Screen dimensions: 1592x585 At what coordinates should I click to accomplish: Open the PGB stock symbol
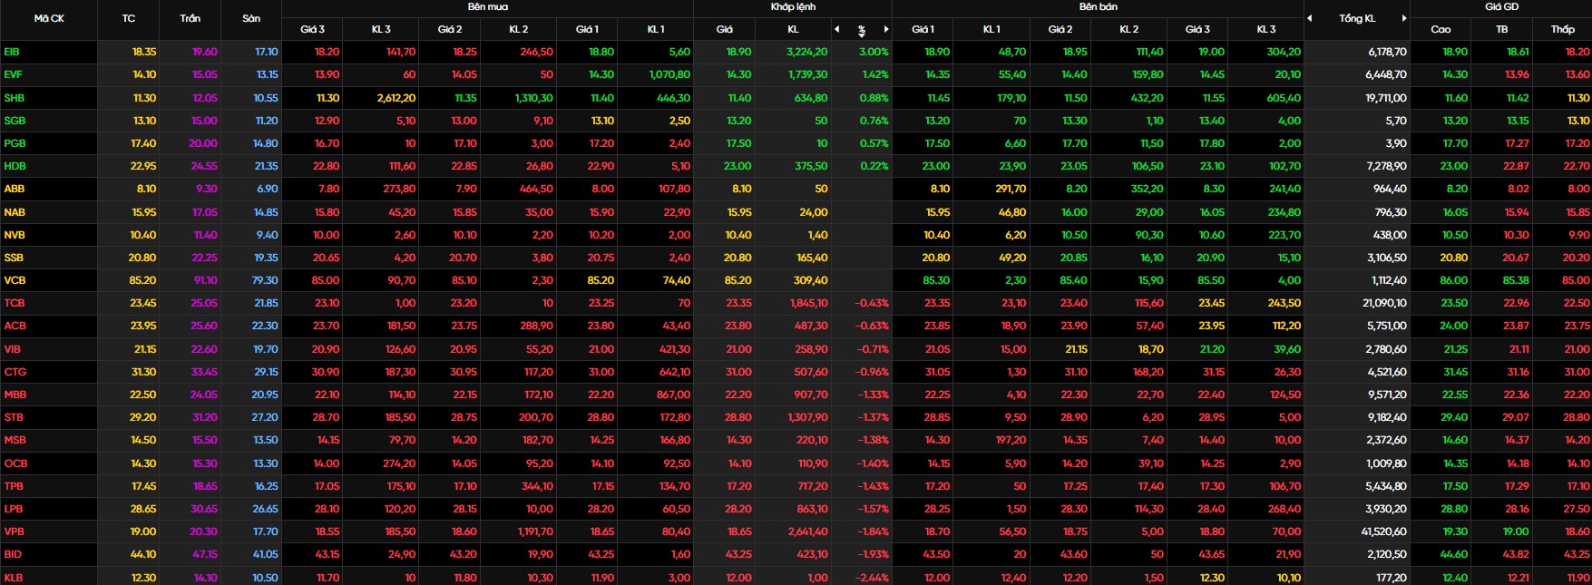[15, 143]
